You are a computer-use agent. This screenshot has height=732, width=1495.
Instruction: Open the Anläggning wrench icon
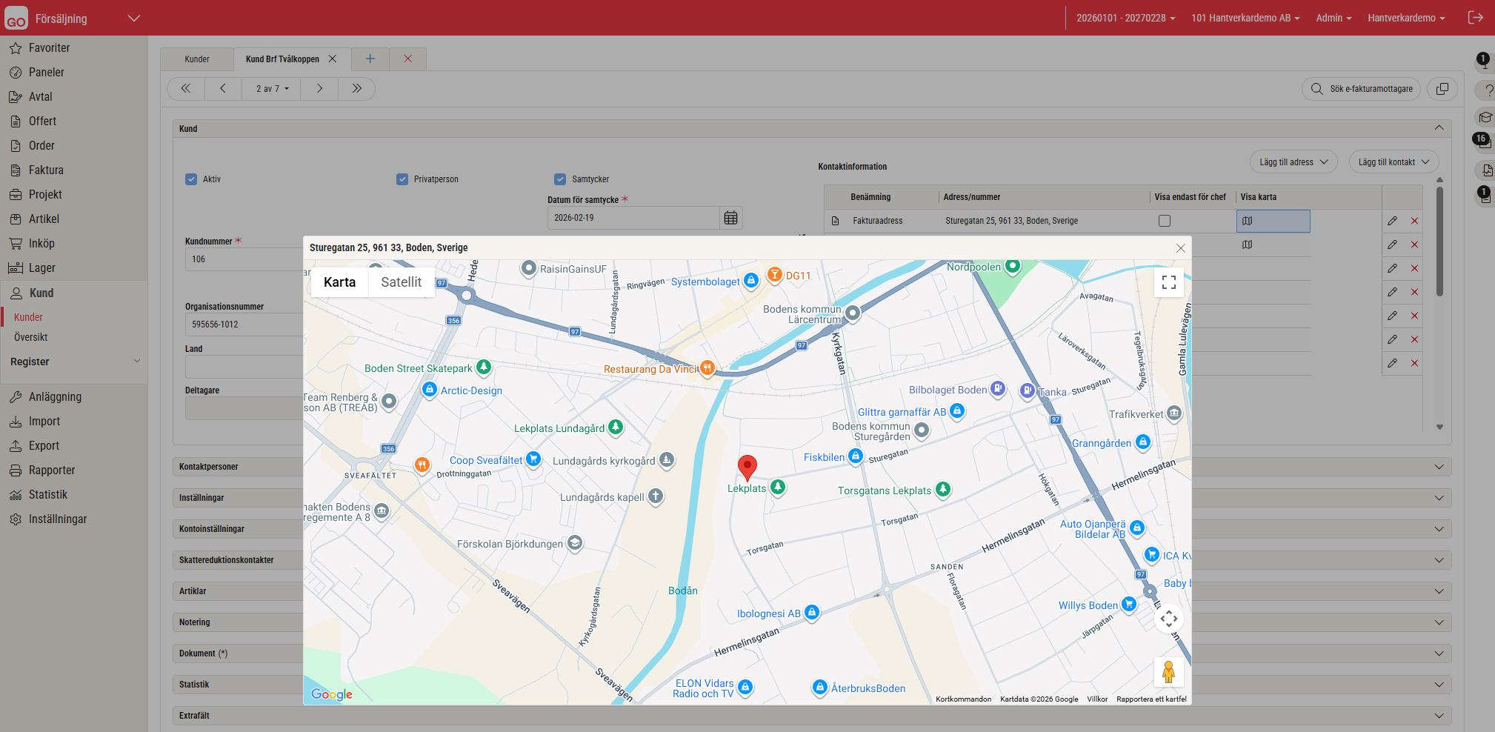16,397
